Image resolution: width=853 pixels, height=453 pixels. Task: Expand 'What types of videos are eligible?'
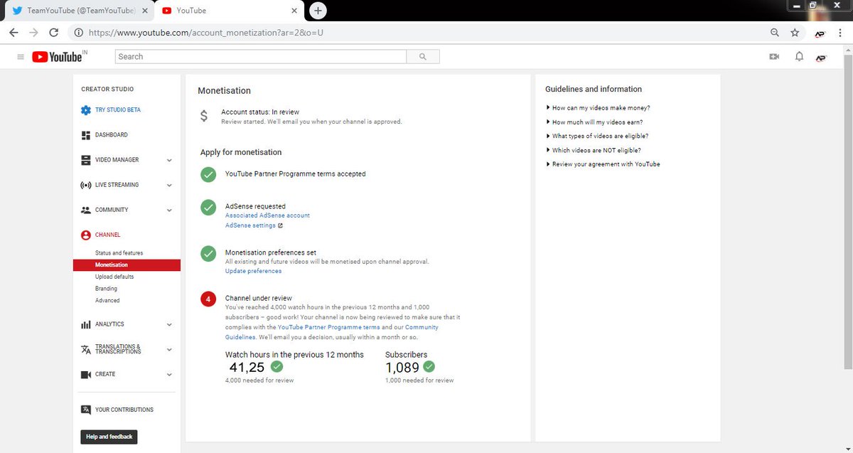tap(597, 136)
